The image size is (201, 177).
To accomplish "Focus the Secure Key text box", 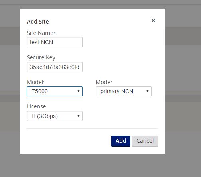I will click(x=55, y=67).
